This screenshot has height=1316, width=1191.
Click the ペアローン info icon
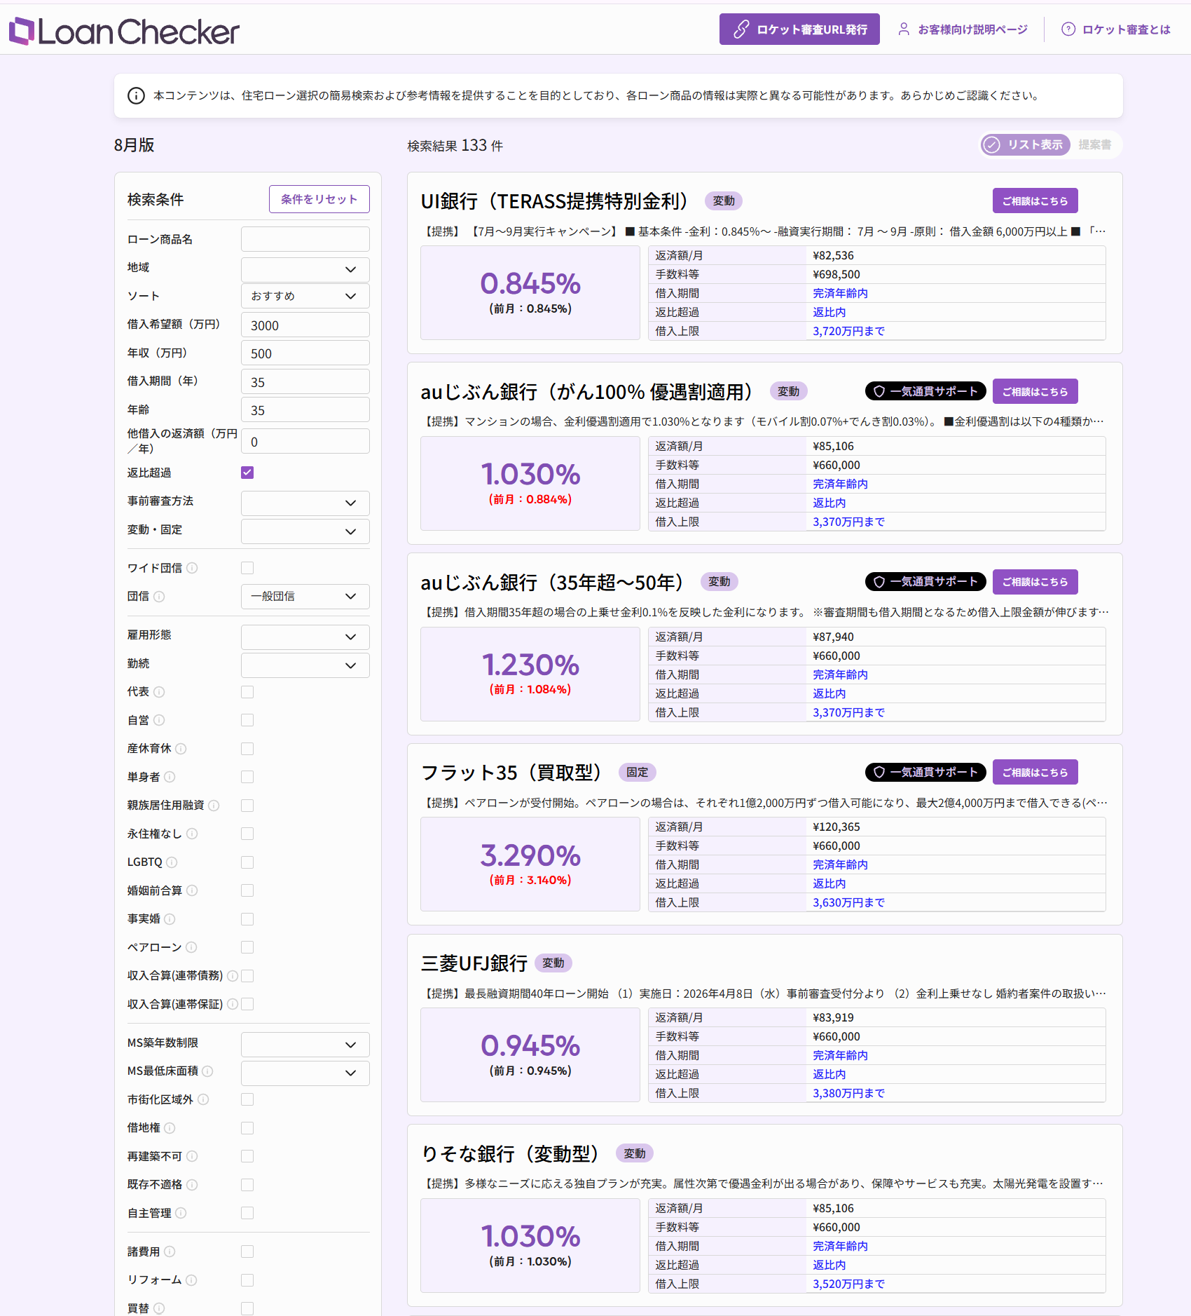coord(191,947)
